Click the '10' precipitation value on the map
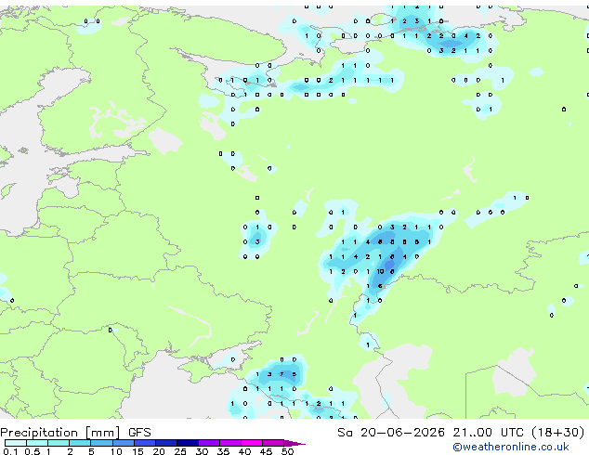 tap(380, 271)
